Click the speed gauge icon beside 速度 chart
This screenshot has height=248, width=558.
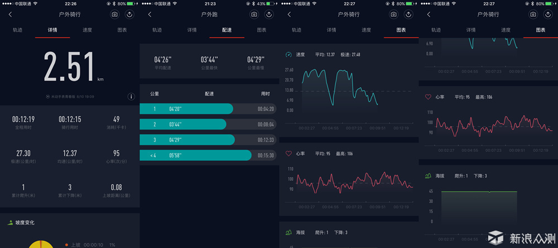[288, 55]
